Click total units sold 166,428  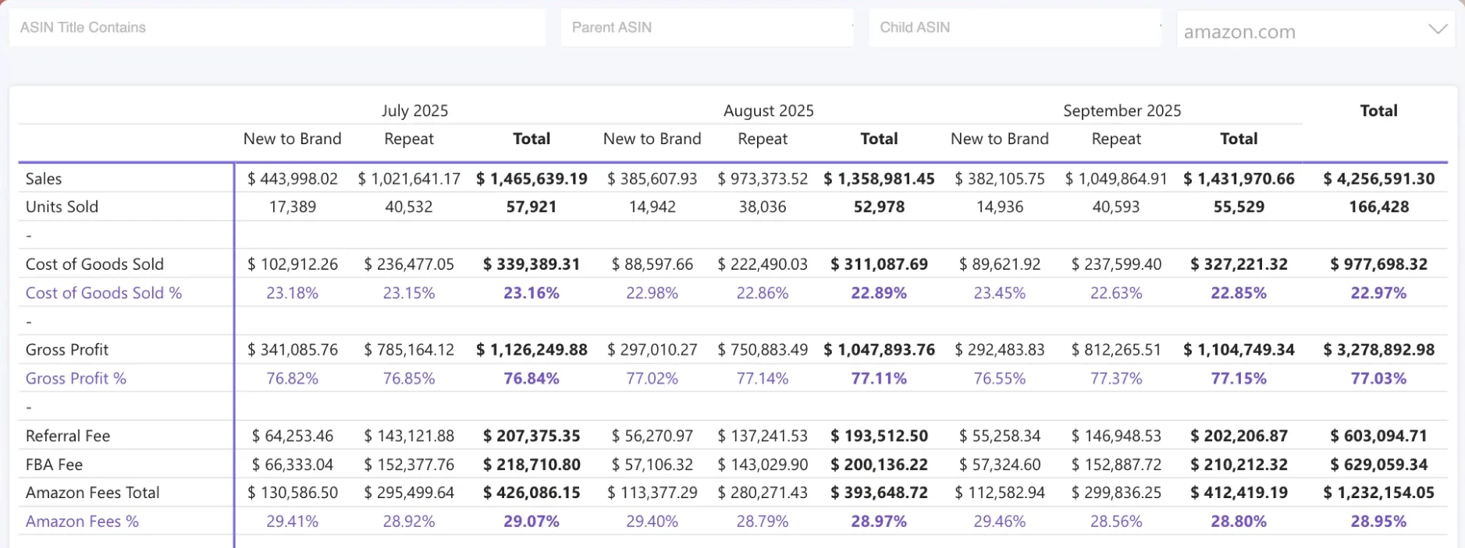click(x=1379, y=207)
